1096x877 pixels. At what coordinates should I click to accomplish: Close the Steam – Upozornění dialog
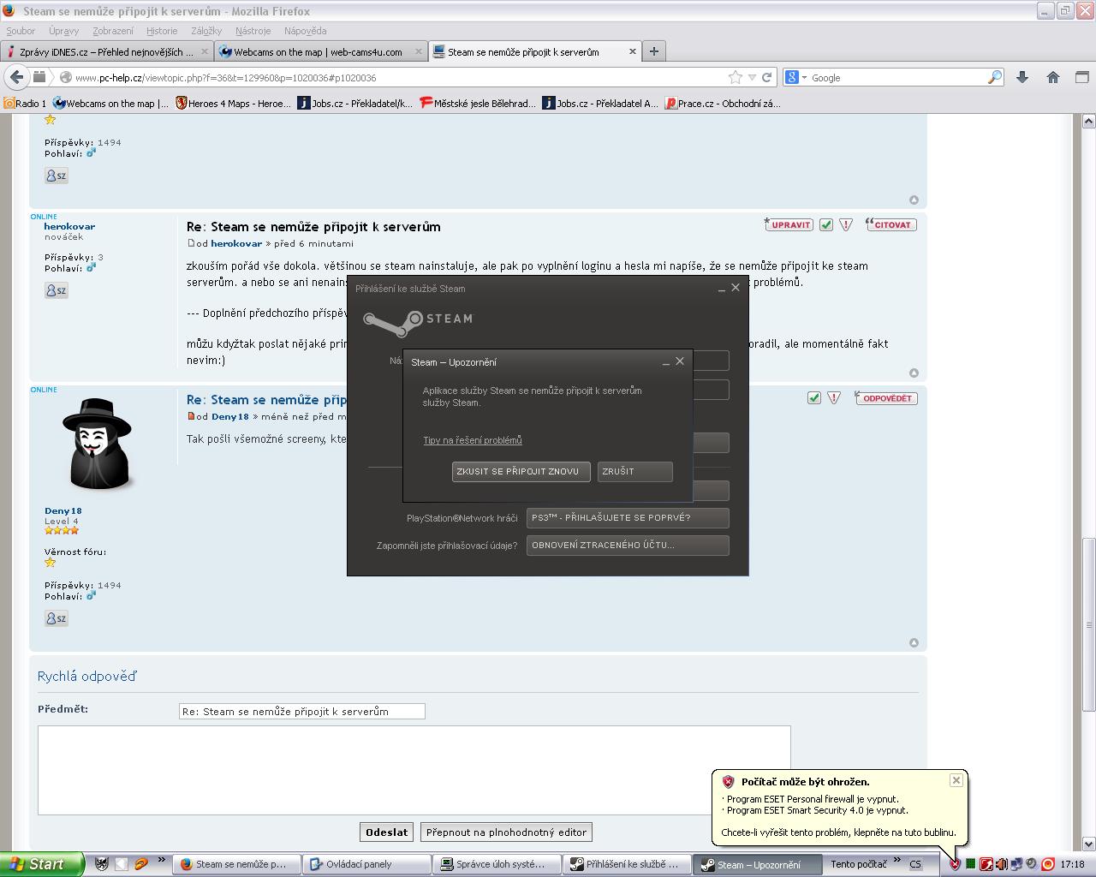[680, 361]
